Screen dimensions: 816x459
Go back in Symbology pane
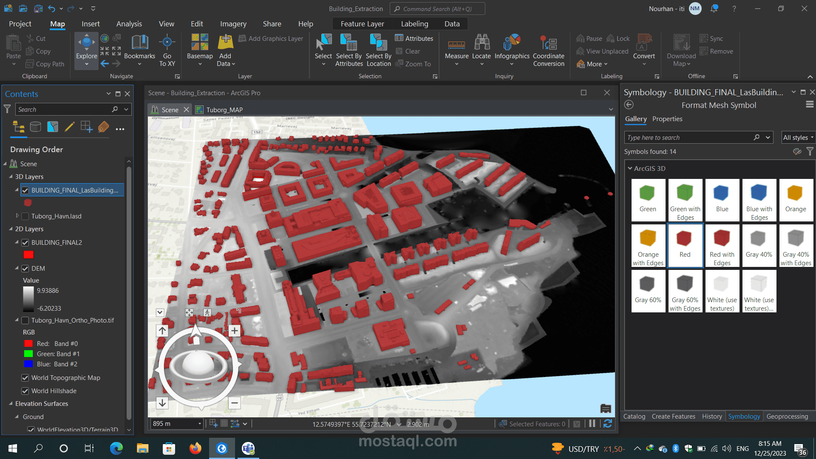629,105
